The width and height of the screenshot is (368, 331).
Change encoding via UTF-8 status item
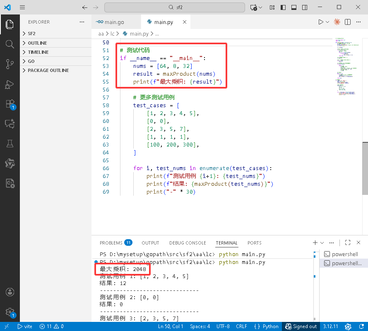coord(223,326)
